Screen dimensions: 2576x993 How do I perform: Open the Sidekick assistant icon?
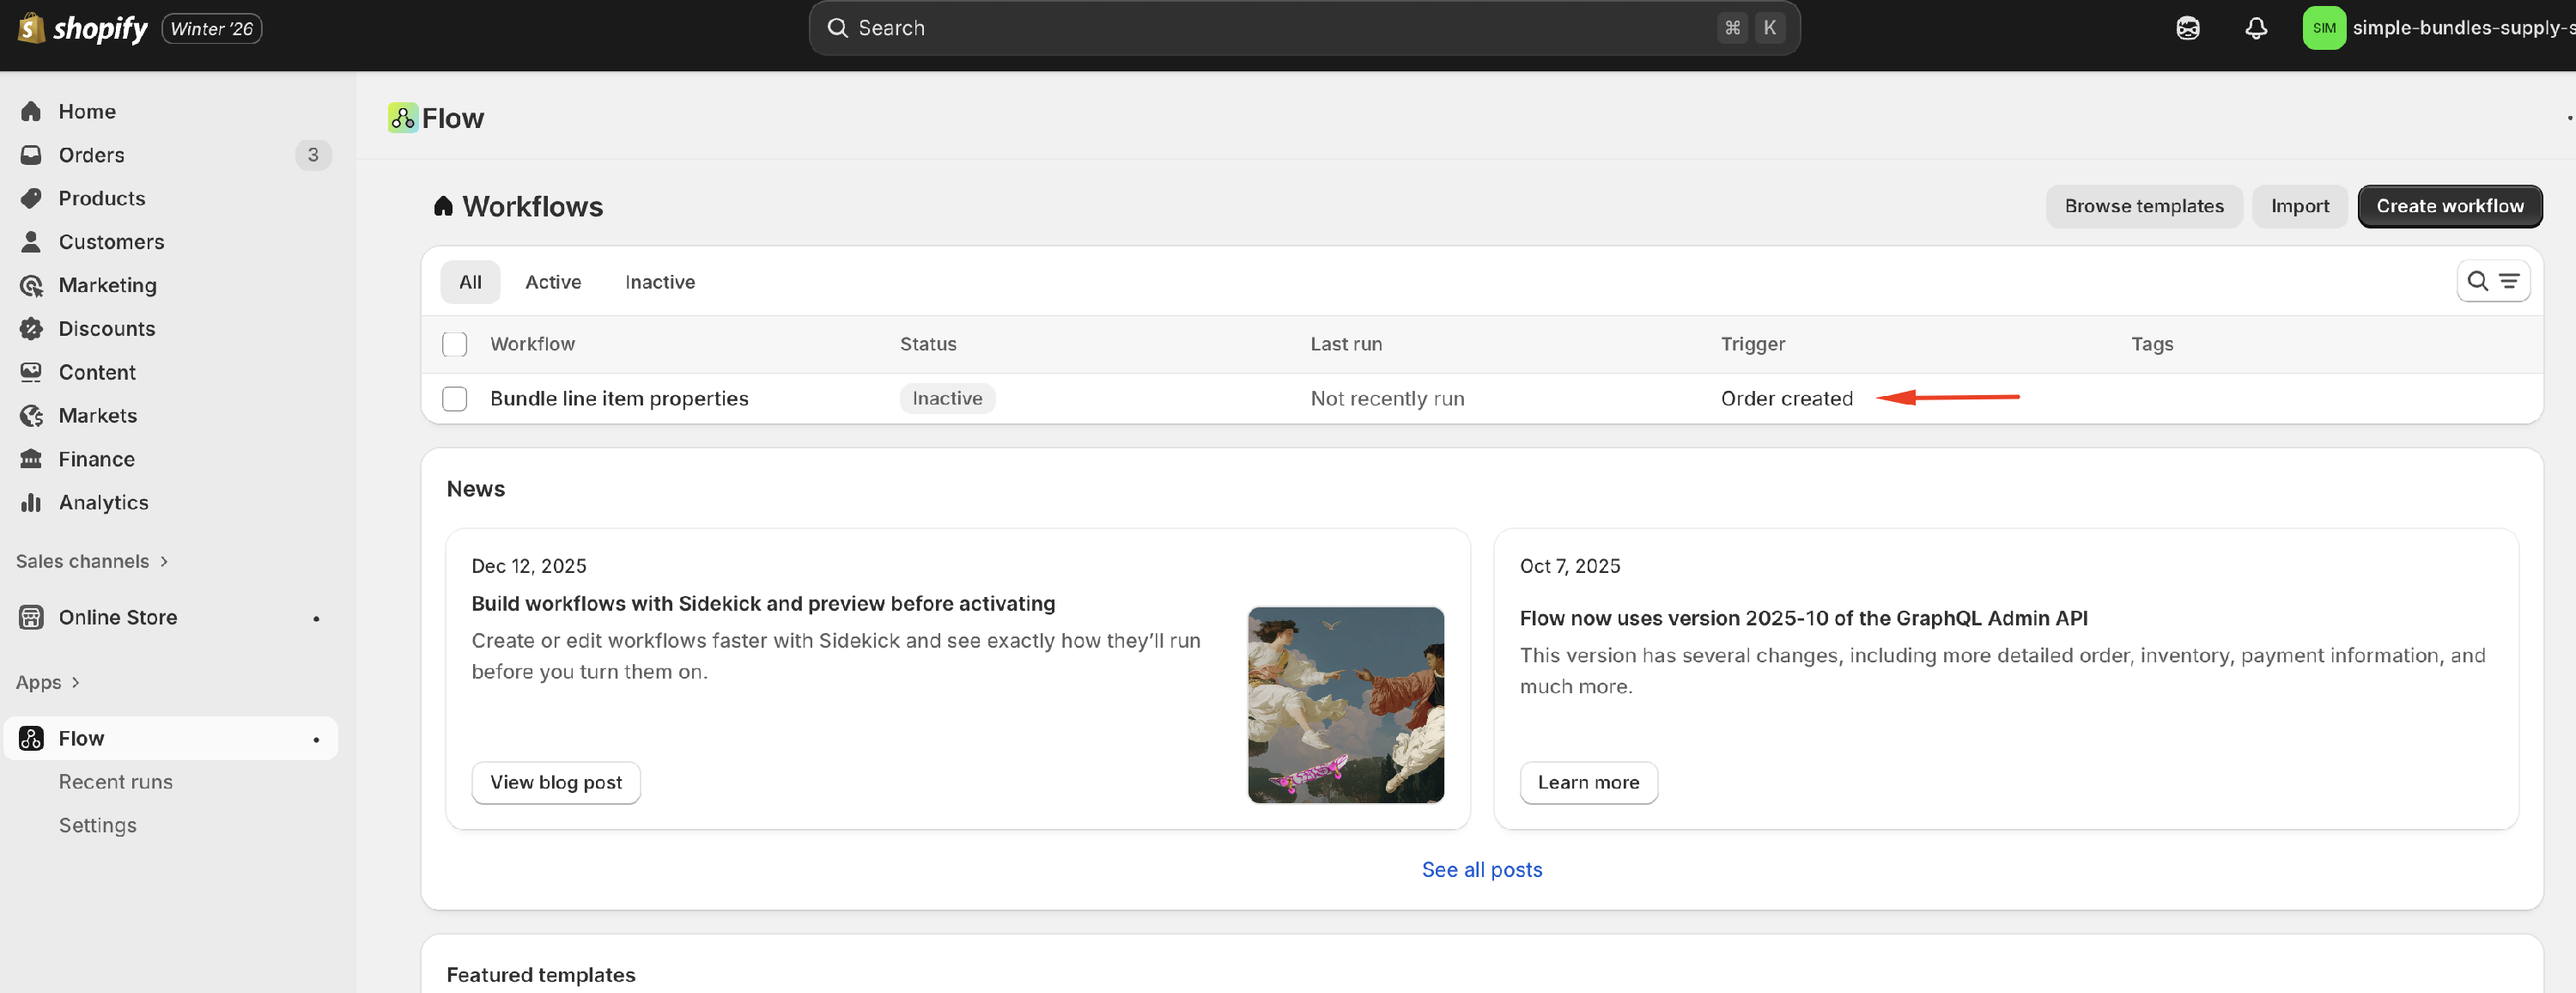click(2187, 28)
